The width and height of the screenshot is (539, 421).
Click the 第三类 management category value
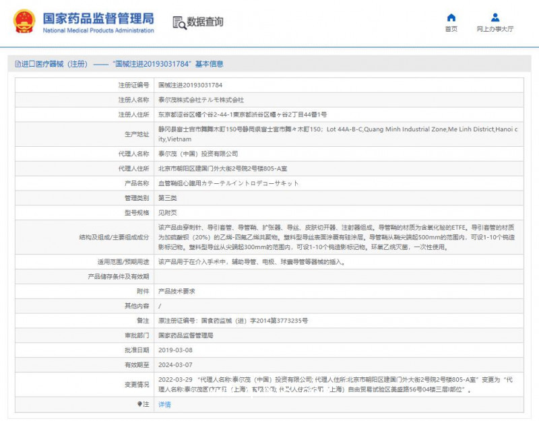point(167,197)
